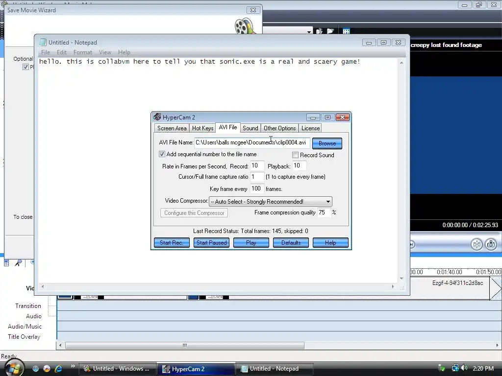Click the Audio/Music track label
This screenshot has width=502, height=376.
(25, 327)
